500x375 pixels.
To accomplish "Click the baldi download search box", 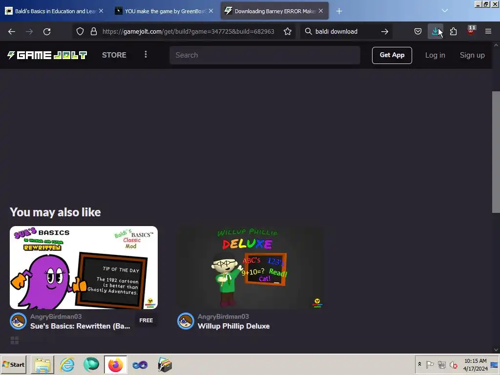I will click(x=346, y=31).
